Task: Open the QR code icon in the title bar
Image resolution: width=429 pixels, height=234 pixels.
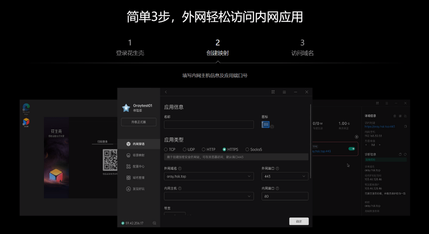Action: (273, 92)
